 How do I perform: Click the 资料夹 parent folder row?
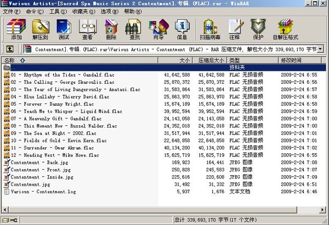164,67
